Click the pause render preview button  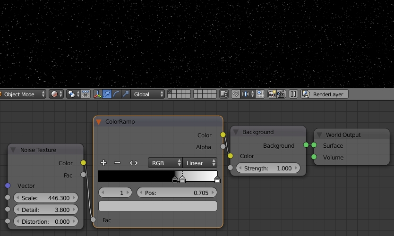293,94
